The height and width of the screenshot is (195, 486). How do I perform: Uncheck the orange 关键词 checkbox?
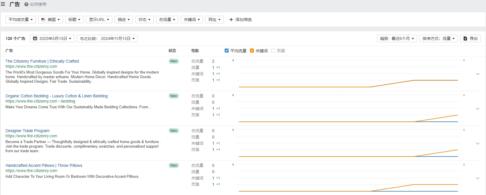point(252,51)
